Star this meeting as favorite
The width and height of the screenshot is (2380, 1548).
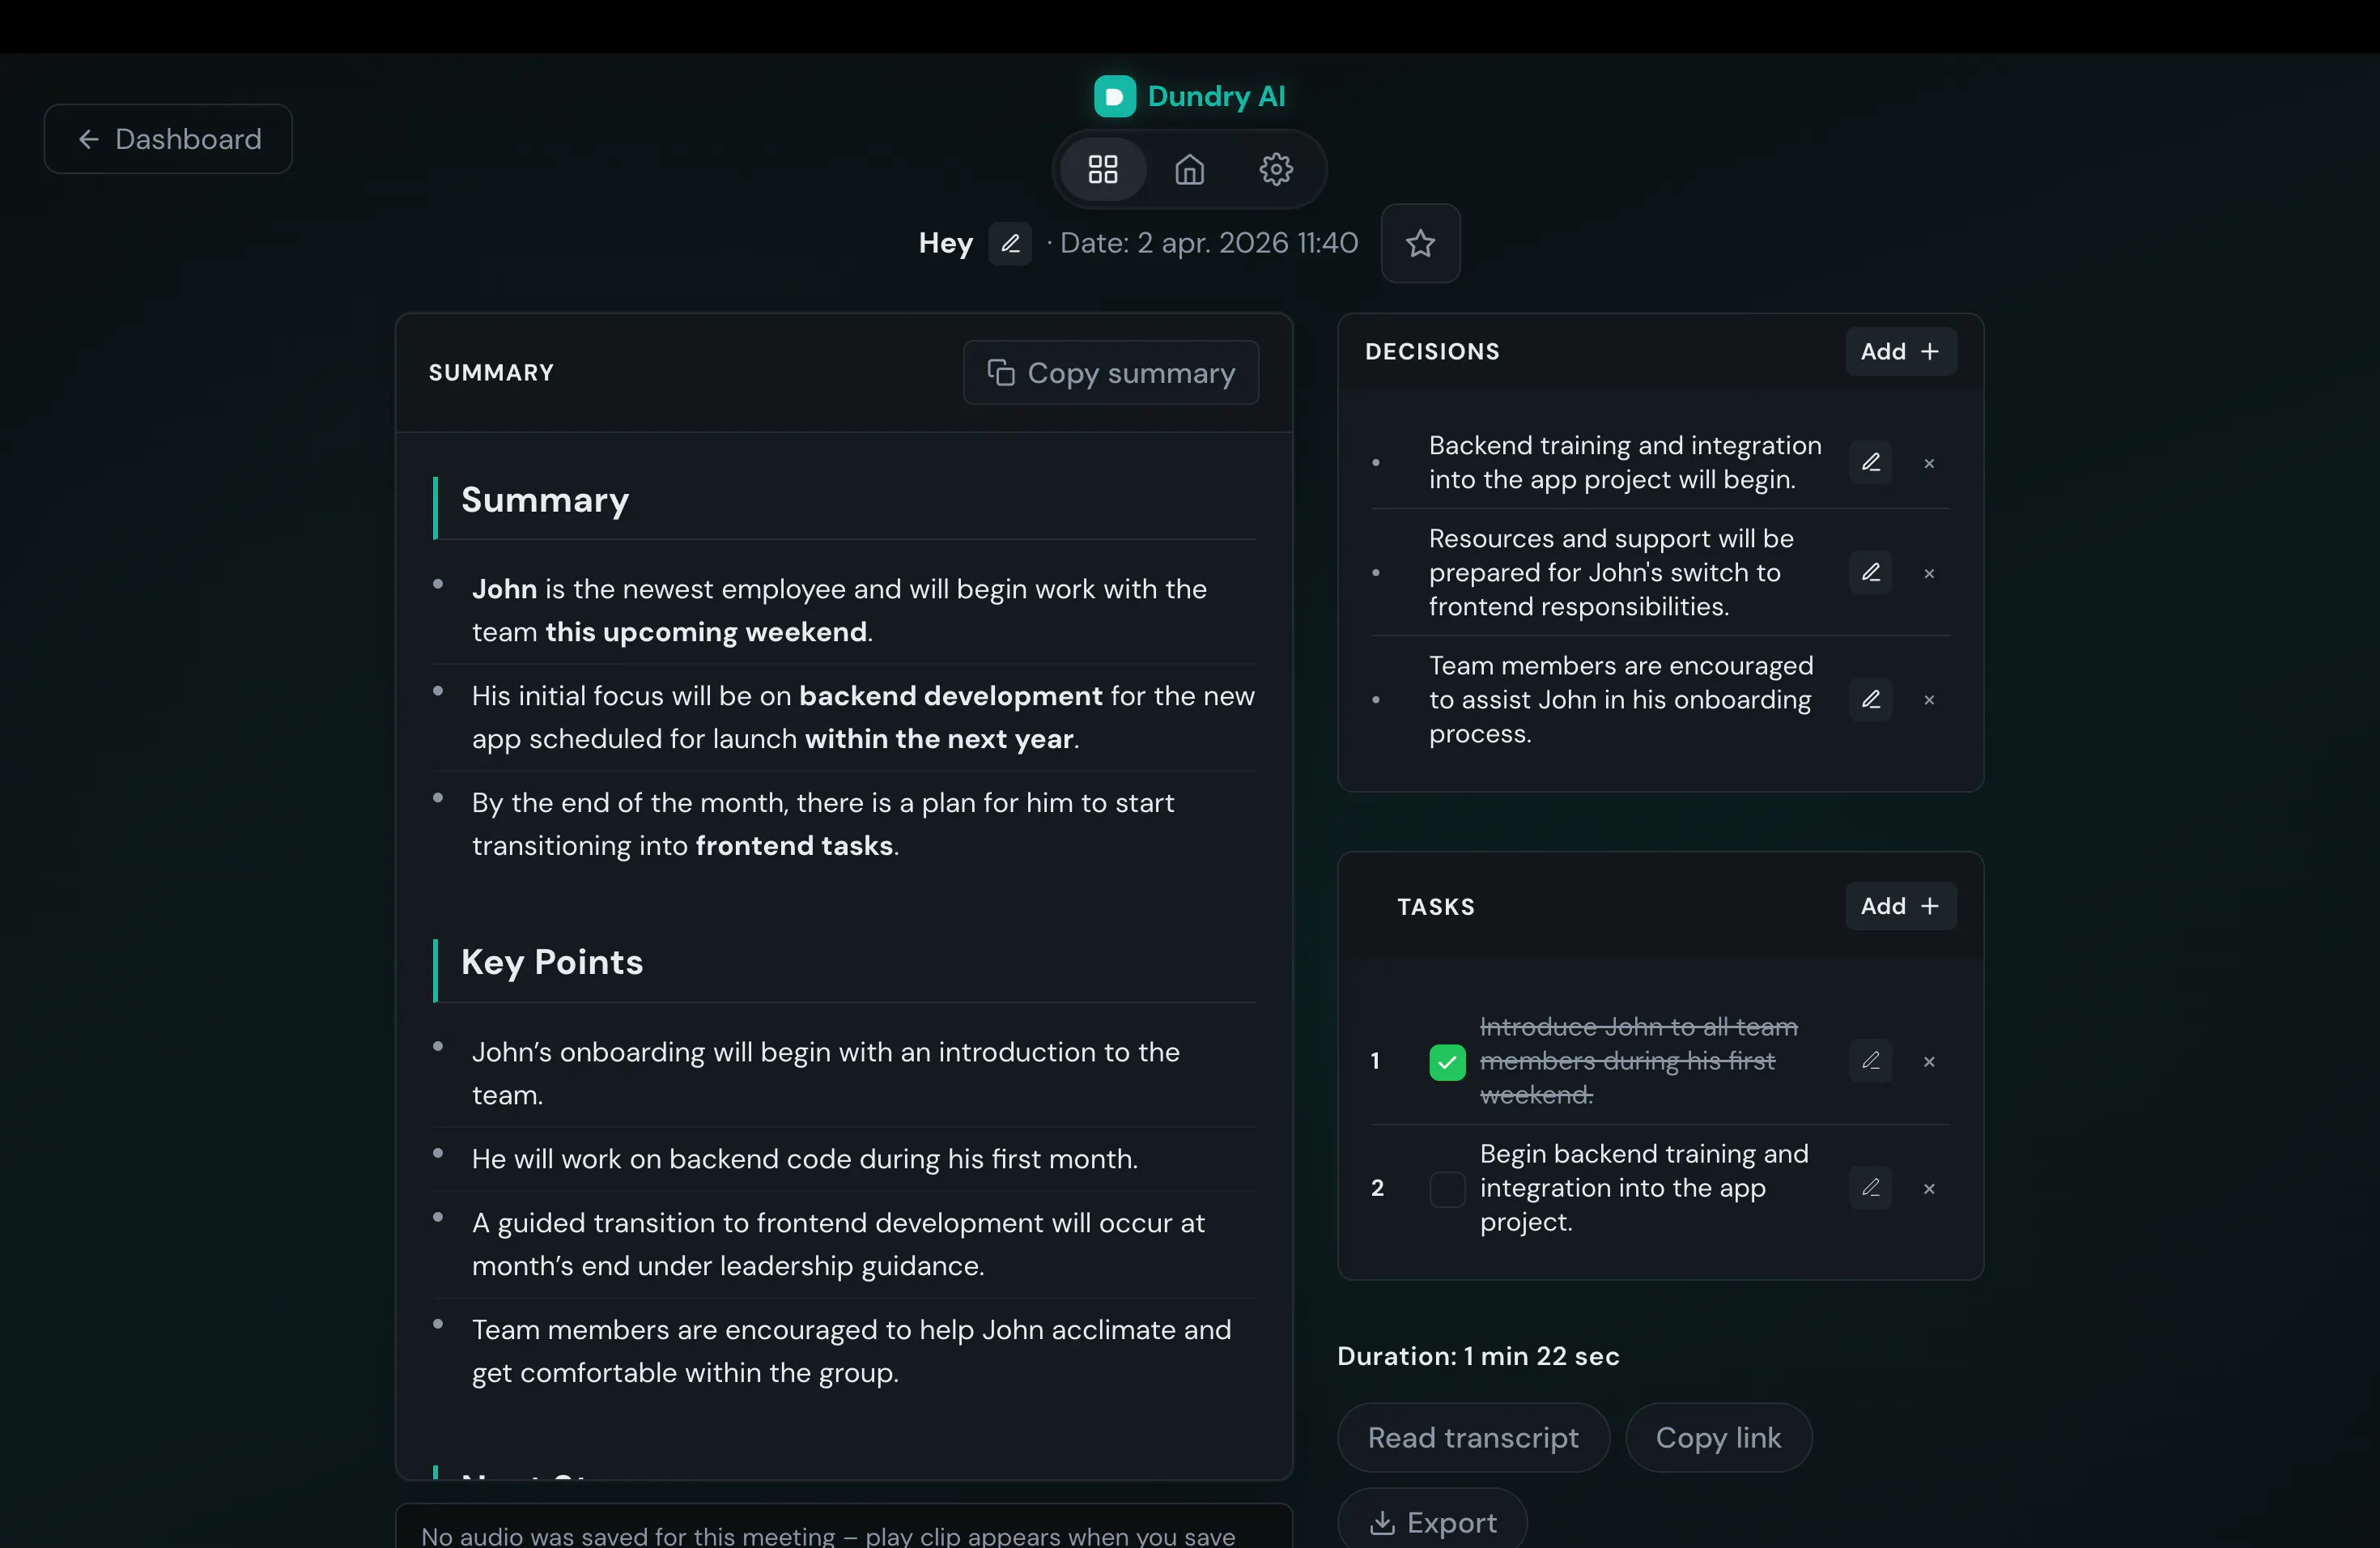[x=1420, y=243]
